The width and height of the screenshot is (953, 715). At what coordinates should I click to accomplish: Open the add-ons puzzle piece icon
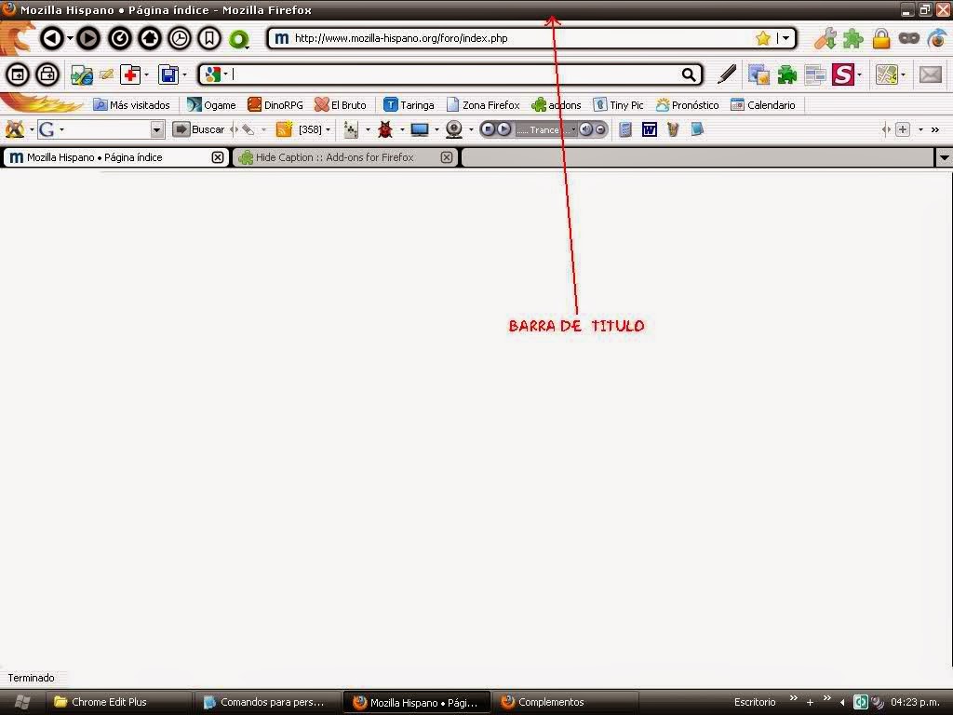(853, 38)
